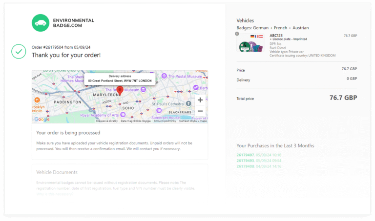Click the 'Your Purchases in the Last 3 Months' heading

[x=275, y=146]
